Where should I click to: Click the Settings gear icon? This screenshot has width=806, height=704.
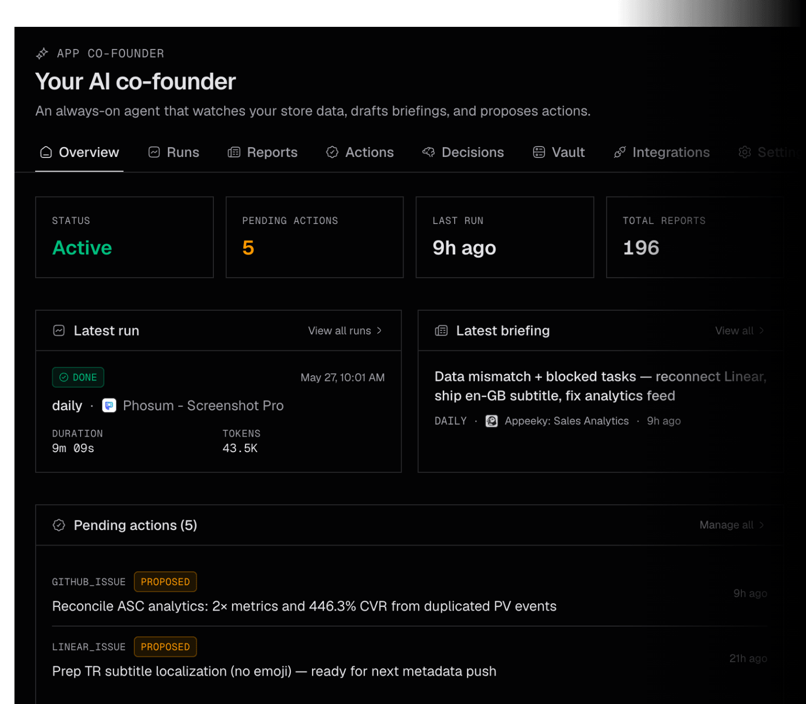point(745,152)
